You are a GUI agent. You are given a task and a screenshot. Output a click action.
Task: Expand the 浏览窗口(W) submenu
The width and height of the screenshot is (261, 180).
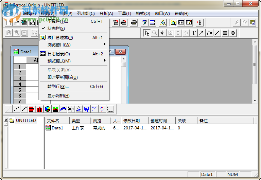pyautogui.click(x=74, y=45)
